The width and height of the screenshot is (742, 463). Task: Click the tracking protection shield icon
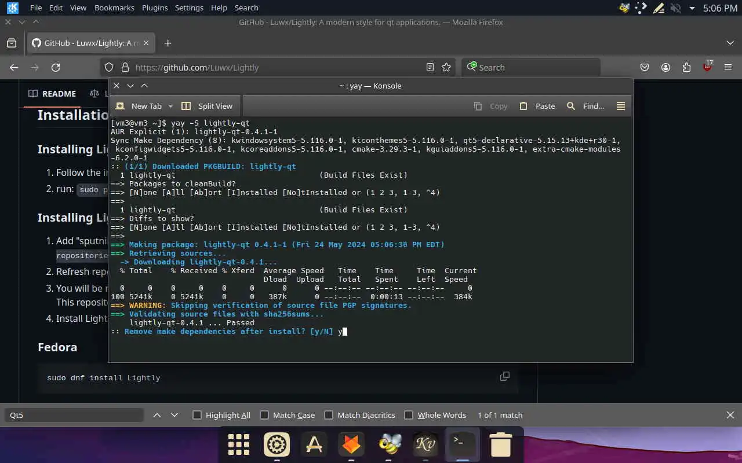coord(110,67)
